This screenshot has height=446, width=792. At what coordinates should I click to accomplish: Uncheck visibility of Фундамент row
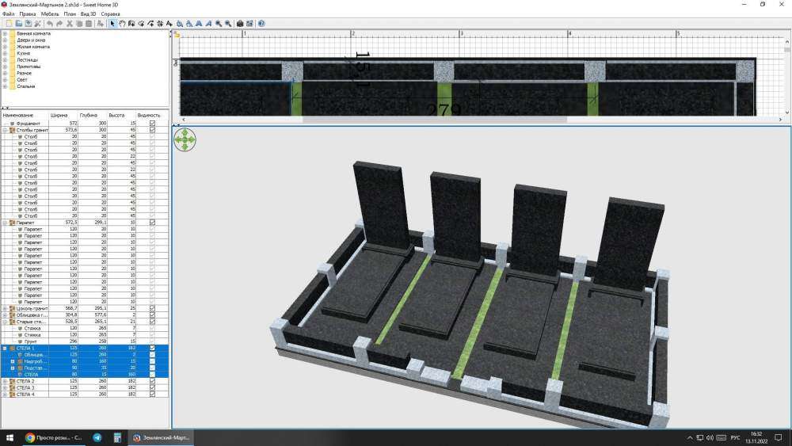pyautogui.click(x=152, y=124)
